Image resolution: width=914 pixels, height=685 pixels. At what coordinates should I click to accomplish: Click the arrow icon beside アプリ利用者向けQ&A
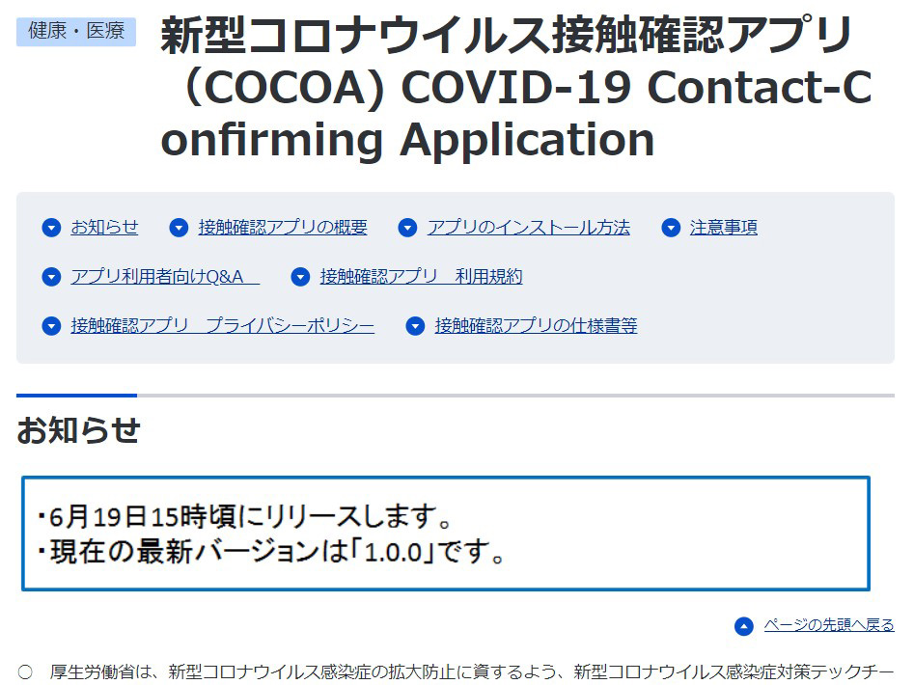point(51,277)
